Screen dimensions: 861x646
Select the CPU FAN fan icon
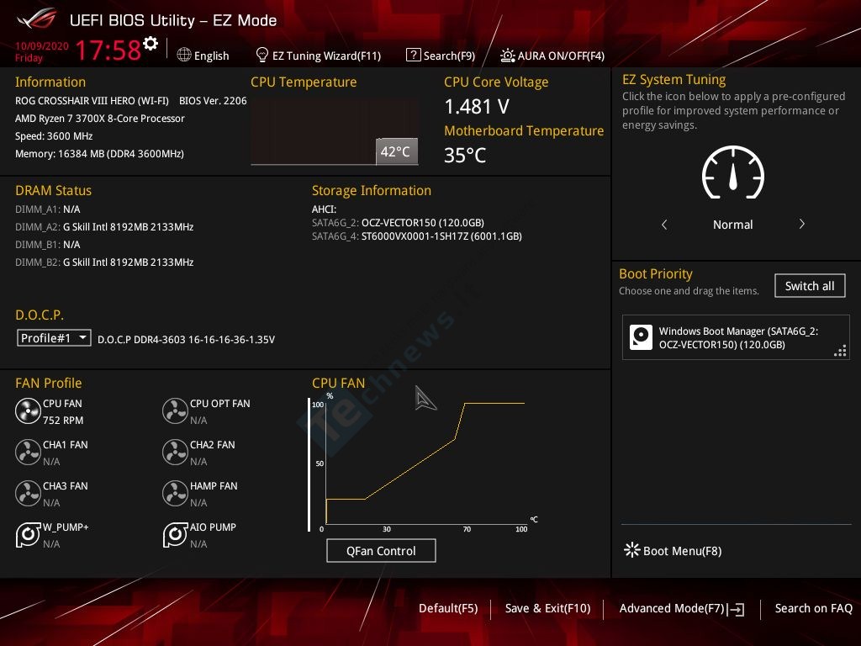28,410
